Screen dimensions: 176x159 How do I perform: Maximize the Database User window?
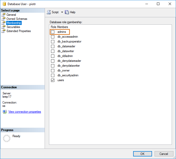tap(158, 4)
